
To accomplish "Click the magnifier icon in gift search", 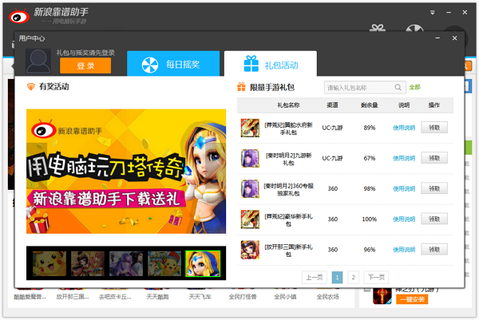I will pos(398,87).
